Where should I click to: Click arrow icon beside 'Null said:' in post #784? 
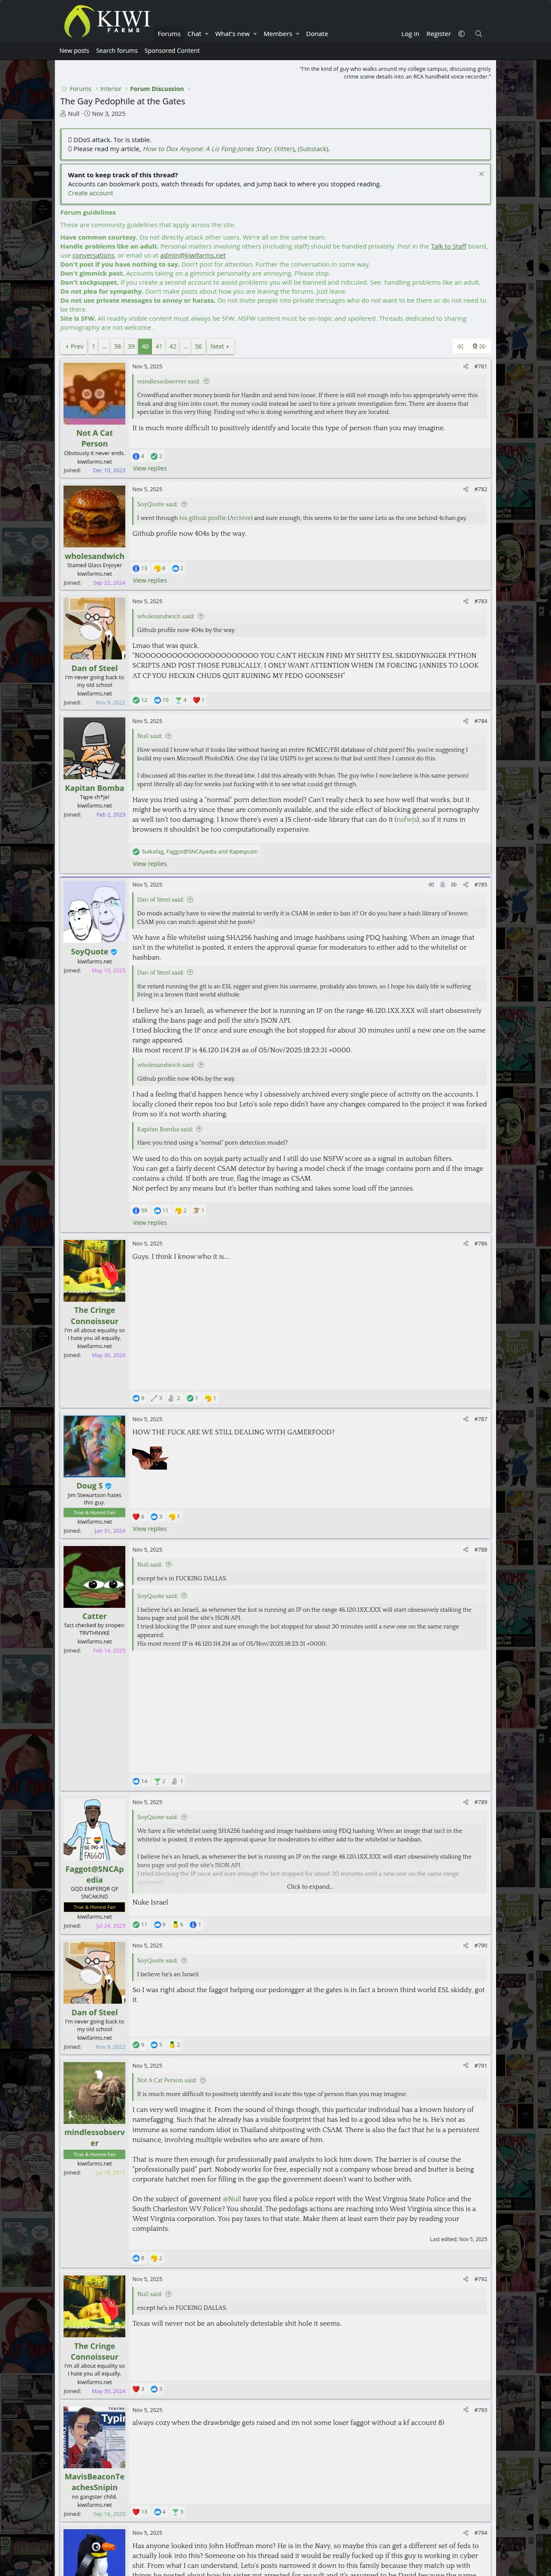point(169,736)
